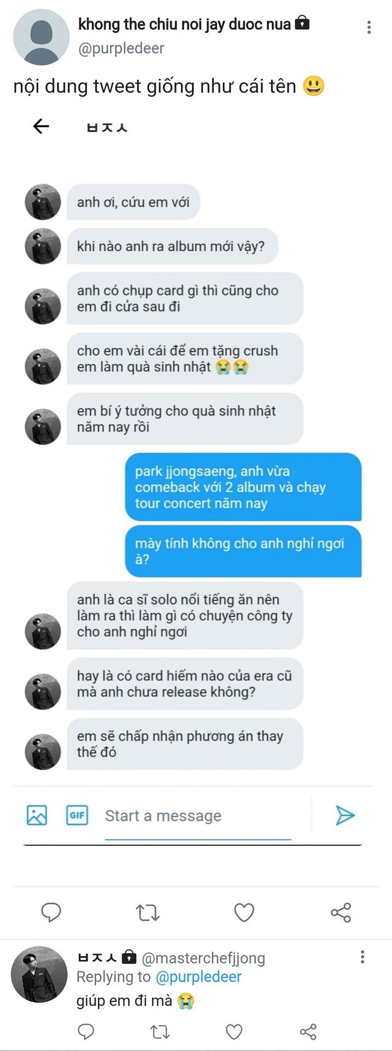Open the image attachment picker
Image resolution: width=392 pixels, height=1051 pixels.
pyautogui.click(x=37, y=815)
